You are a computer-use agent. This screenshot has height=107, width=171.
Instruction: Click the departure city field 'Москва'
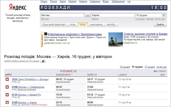[62, 15]
